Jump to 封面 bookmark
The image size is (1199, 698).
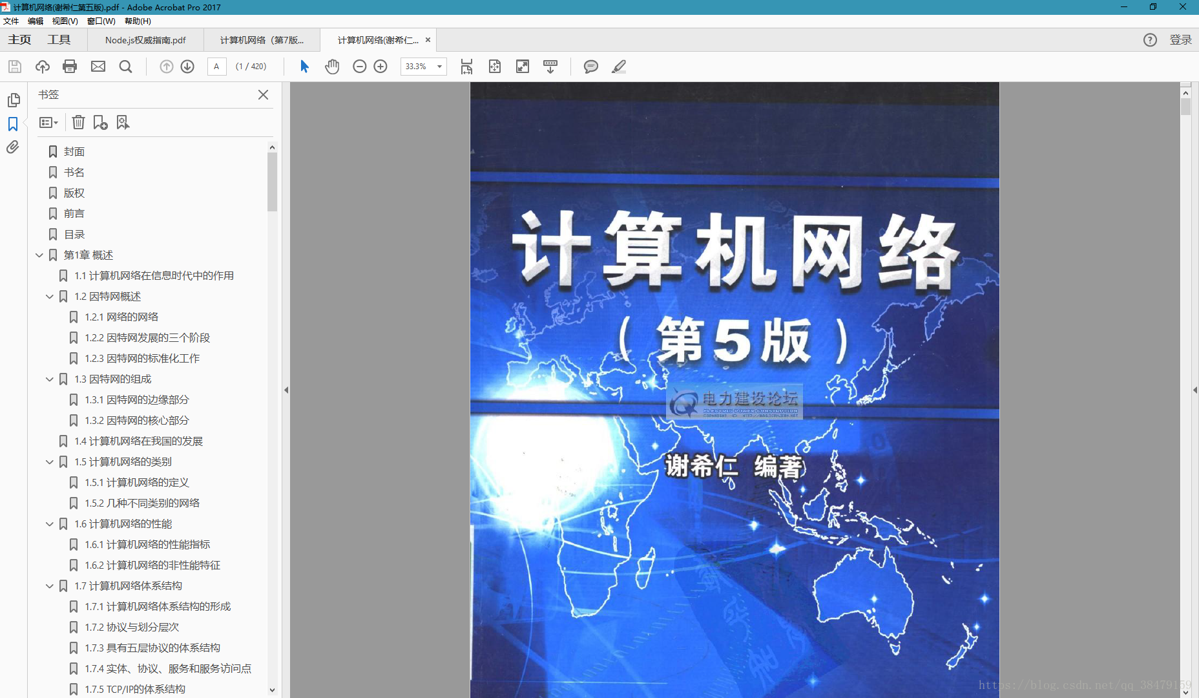coord(74,152)
